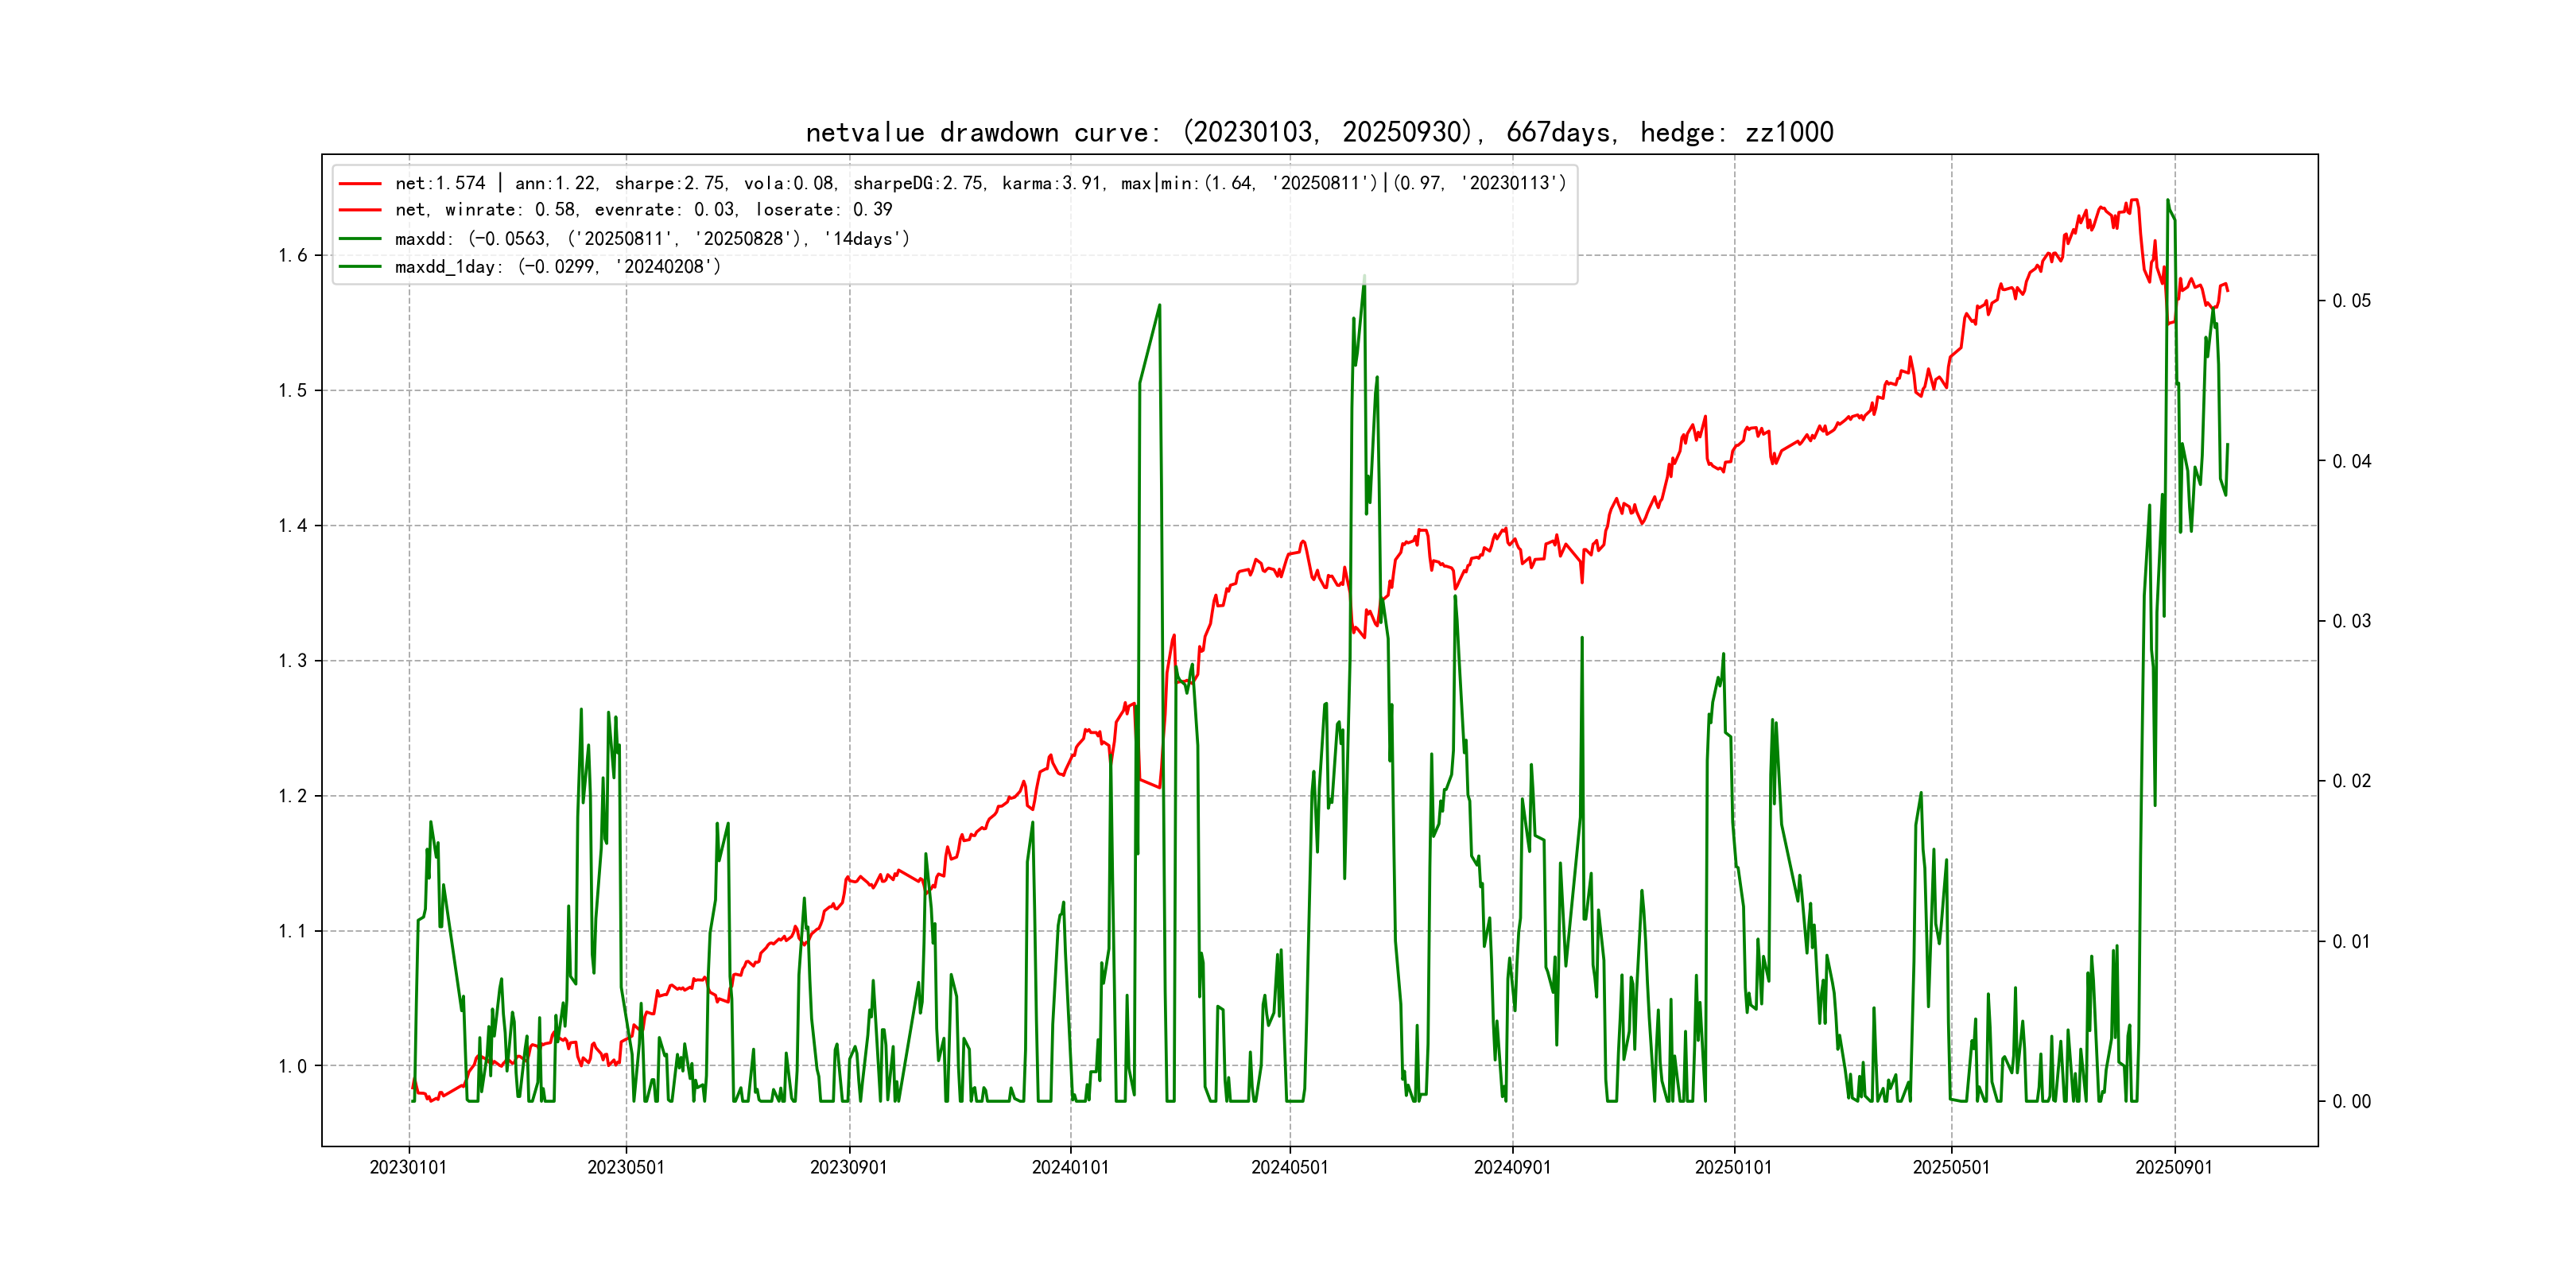
Task: Click the green swatch beside maxdd legend entry
Action: (x=360, y=239)
